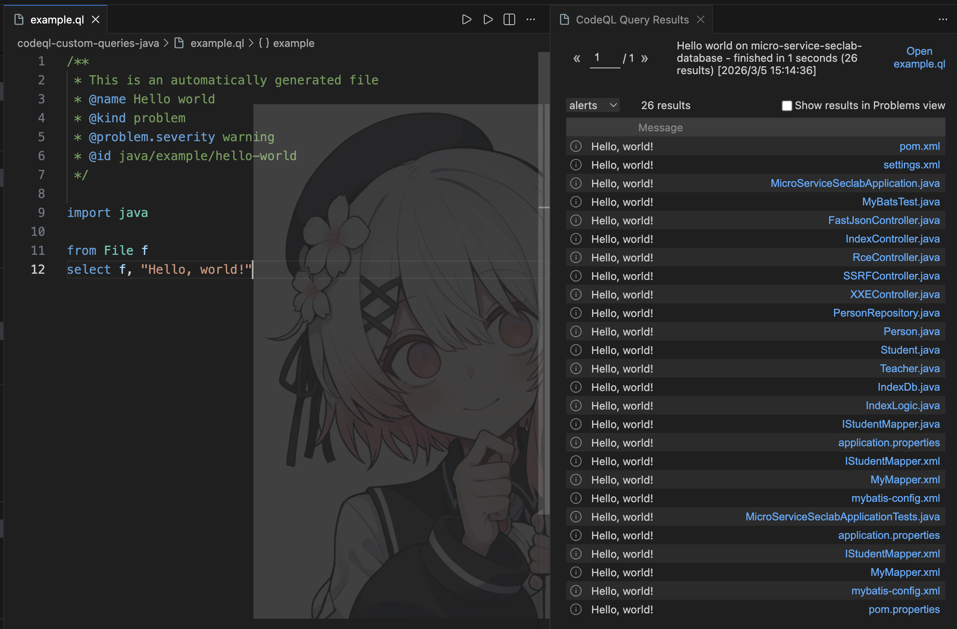Click the second run play icon

(x=488, y=19)
